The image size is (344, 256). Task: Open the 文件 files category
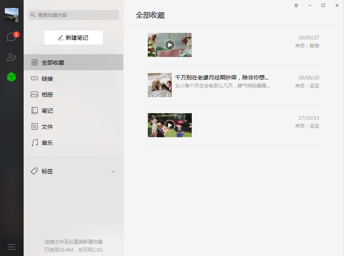pyautogui.click(x=47, y=127)
